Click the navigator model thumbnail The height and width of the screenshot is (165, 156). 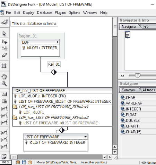coord(128,35)
